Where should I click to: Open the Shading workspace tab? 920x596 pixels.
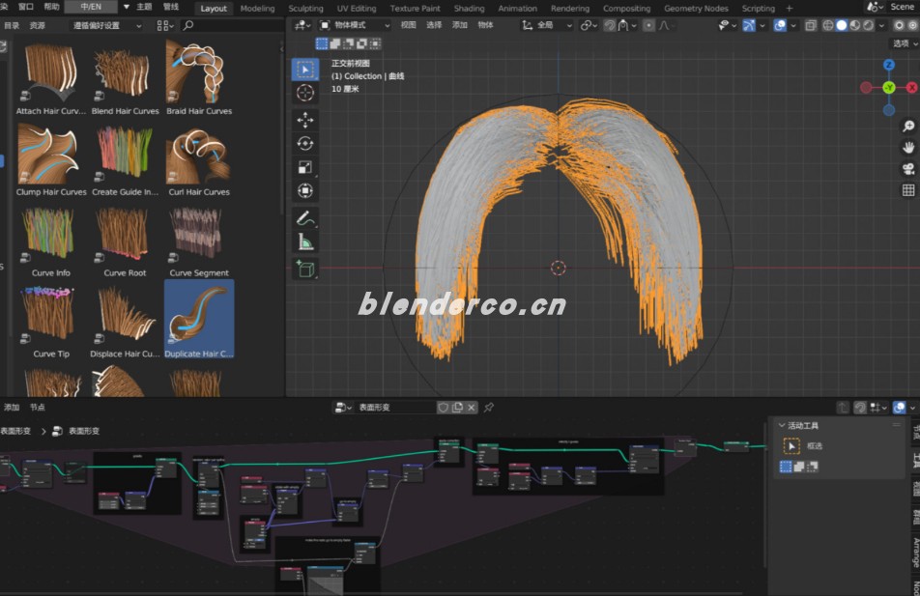[x=469, y=9]
